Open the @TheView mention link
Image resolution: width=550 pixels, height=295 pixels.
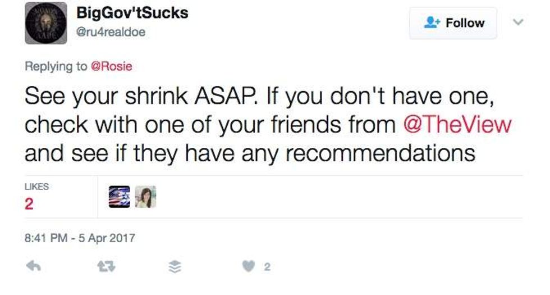457,125
